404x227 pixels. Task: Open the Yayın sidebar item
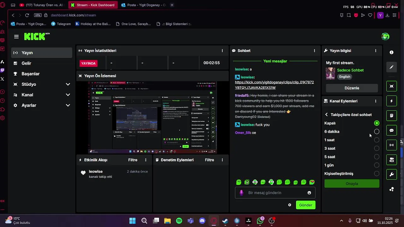click(x=42, y=53)
